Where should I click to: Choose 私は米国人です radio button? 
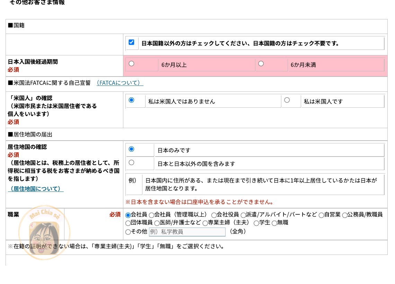(287, 100)
